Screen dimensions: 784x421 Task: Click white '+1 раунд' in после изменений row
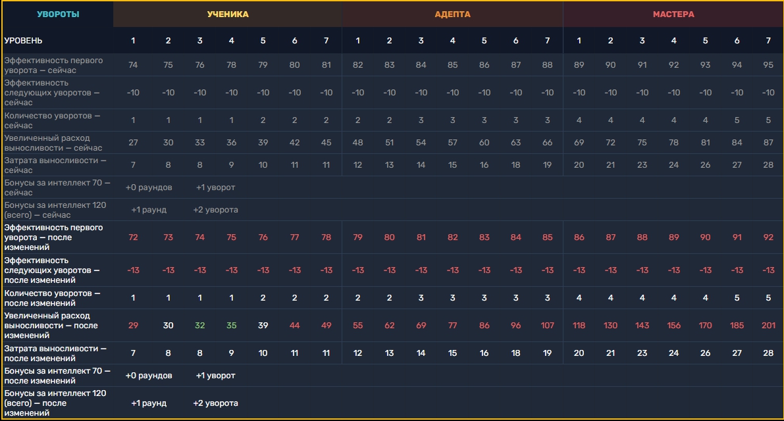149,403
